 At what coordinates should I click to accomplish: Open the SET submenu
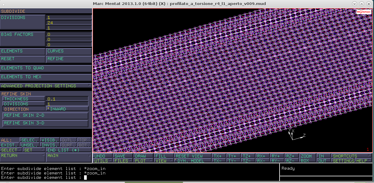click(34, 150)
